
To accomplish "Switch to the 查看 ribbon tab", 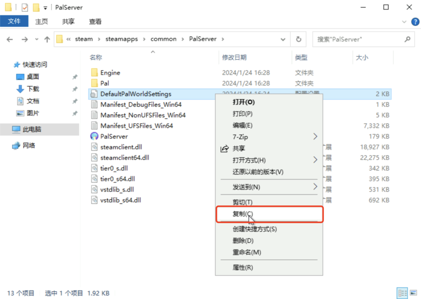I will (95, 21).
